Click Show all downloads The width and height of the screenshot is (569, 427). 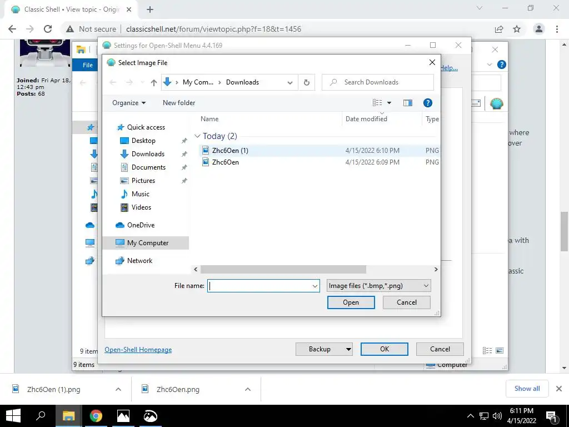(x=527, y=389)
